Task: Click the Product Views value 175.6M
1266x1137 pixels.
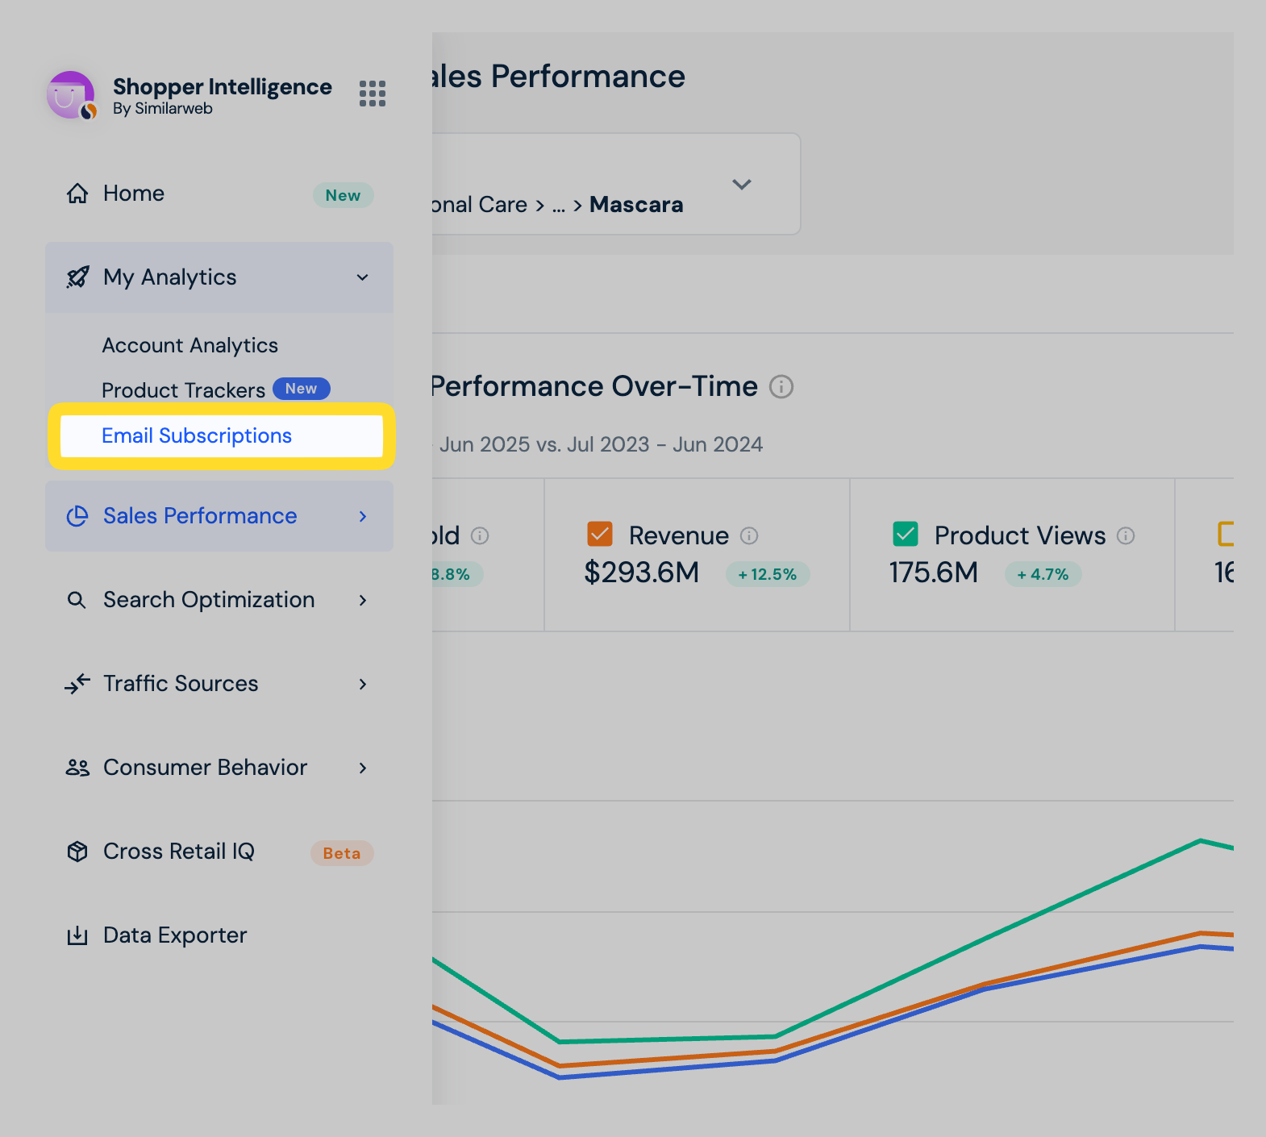Action: (934, 573)
